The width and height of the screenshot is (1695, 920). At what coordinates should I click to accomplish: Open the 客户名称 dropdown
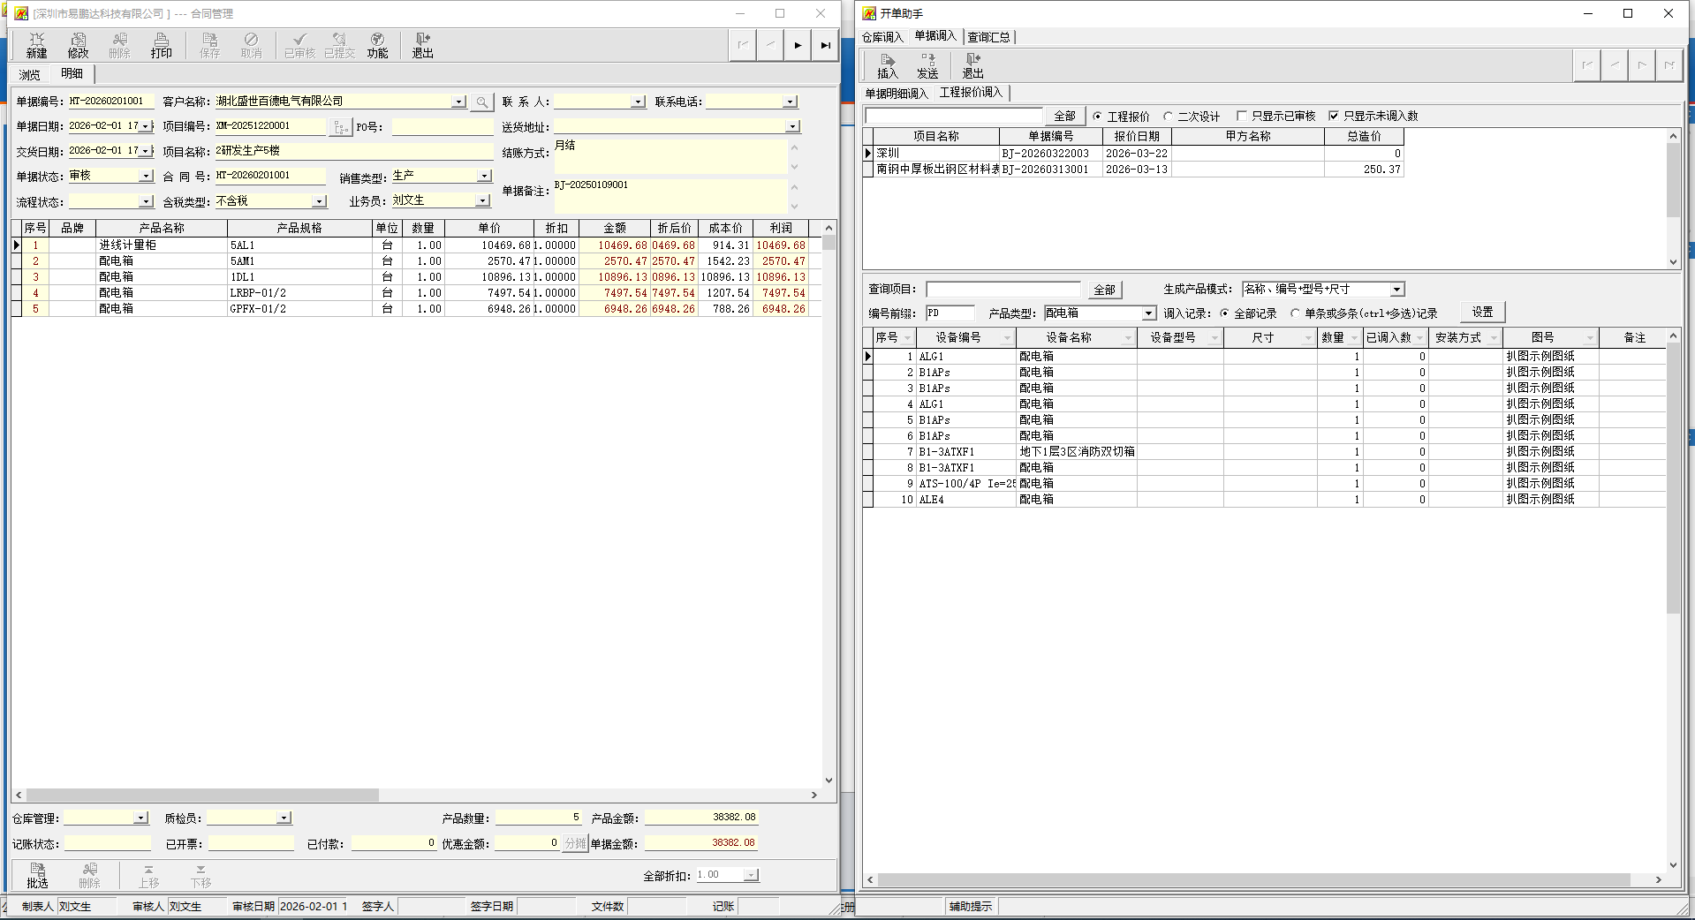point(458,102)
